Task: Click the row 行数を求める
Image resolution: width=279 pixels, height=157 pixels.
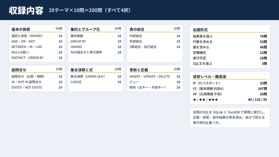Action: [x=230, y=42]
